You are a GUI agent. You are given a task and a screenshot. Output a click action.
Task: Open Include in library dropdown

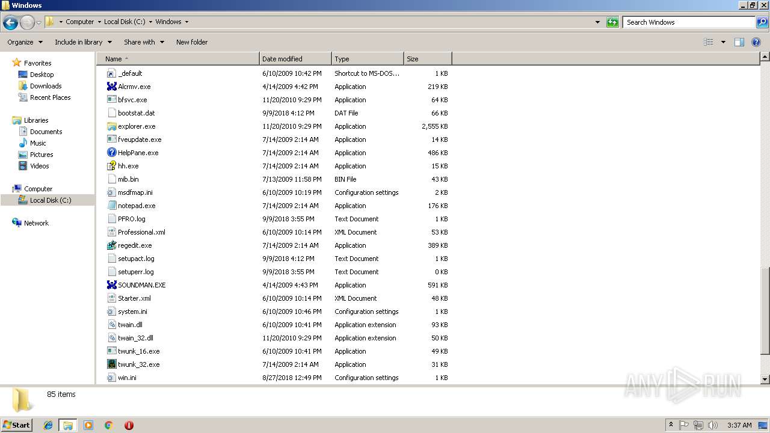(x=84, y=42)
